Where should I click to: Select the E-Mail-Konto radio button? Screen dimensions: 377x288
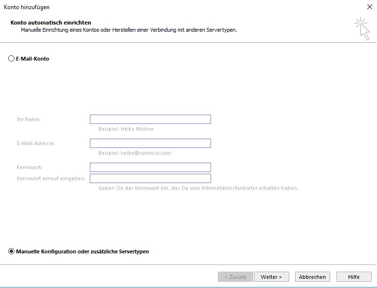pos(12,59)
